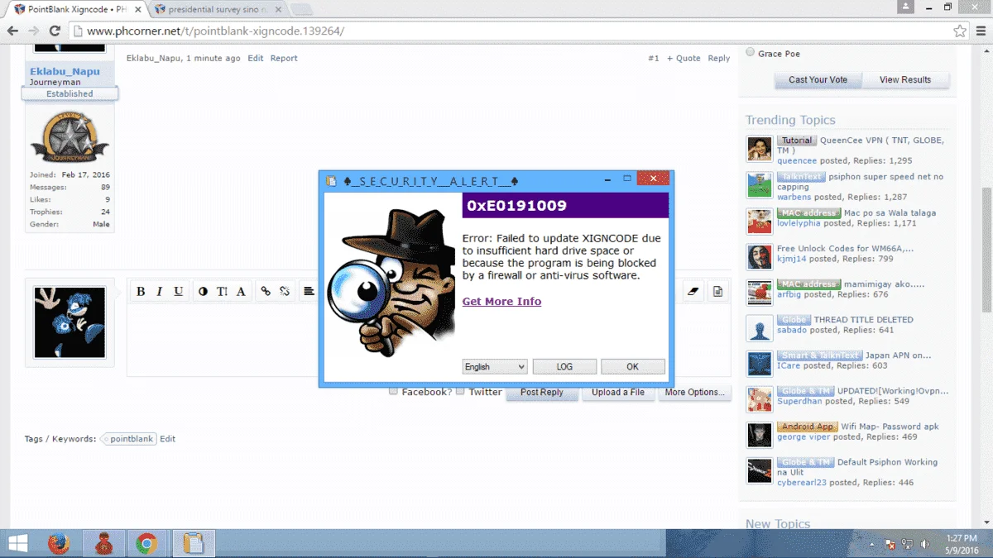Switch to presidential survey browser tab

(217, 9)
